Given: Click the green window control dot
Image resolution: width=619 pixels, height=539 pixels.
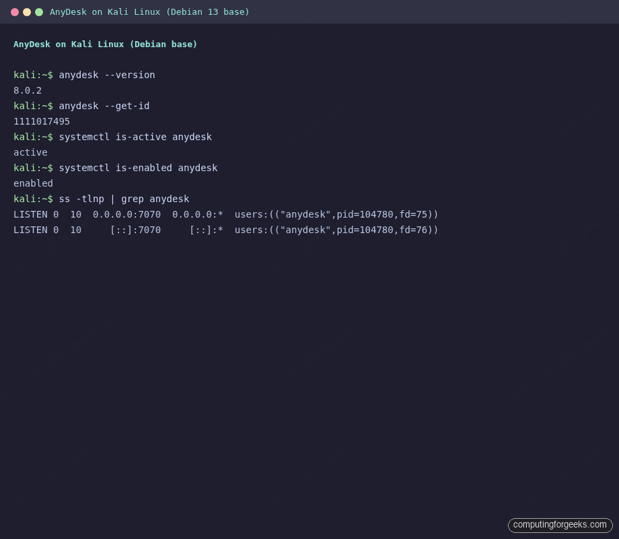Looking at the screenshot, I should pos(39,11).
